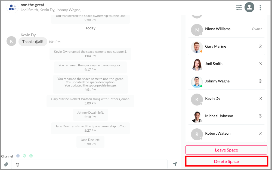This screenshot has width=272, height=170.
Task: Click the 1:01 PM message timestamp
Action: pos(54,42)
